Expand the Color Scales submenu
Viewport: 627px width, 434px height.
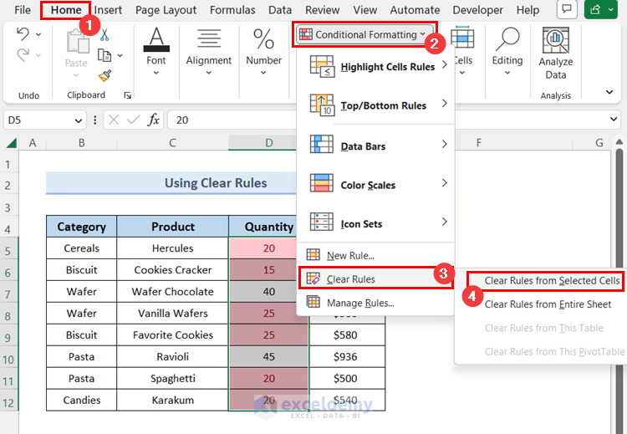(378, 185)
